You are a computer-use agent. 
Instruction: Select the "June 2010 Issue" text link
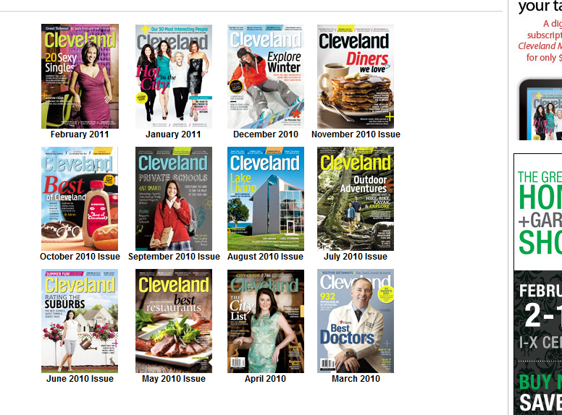80,379
